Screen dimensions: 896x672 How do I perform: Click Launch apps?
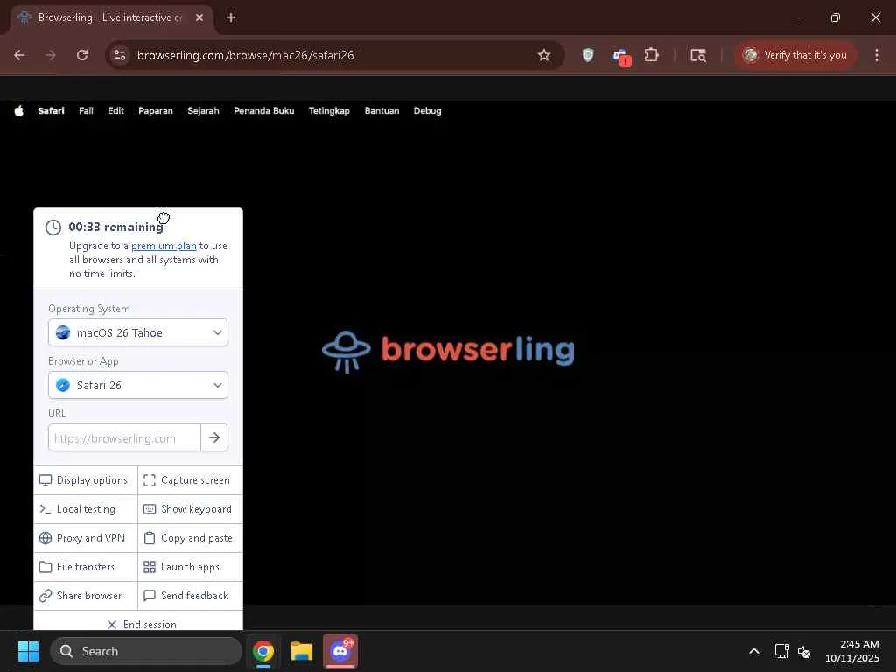point(190,567)
